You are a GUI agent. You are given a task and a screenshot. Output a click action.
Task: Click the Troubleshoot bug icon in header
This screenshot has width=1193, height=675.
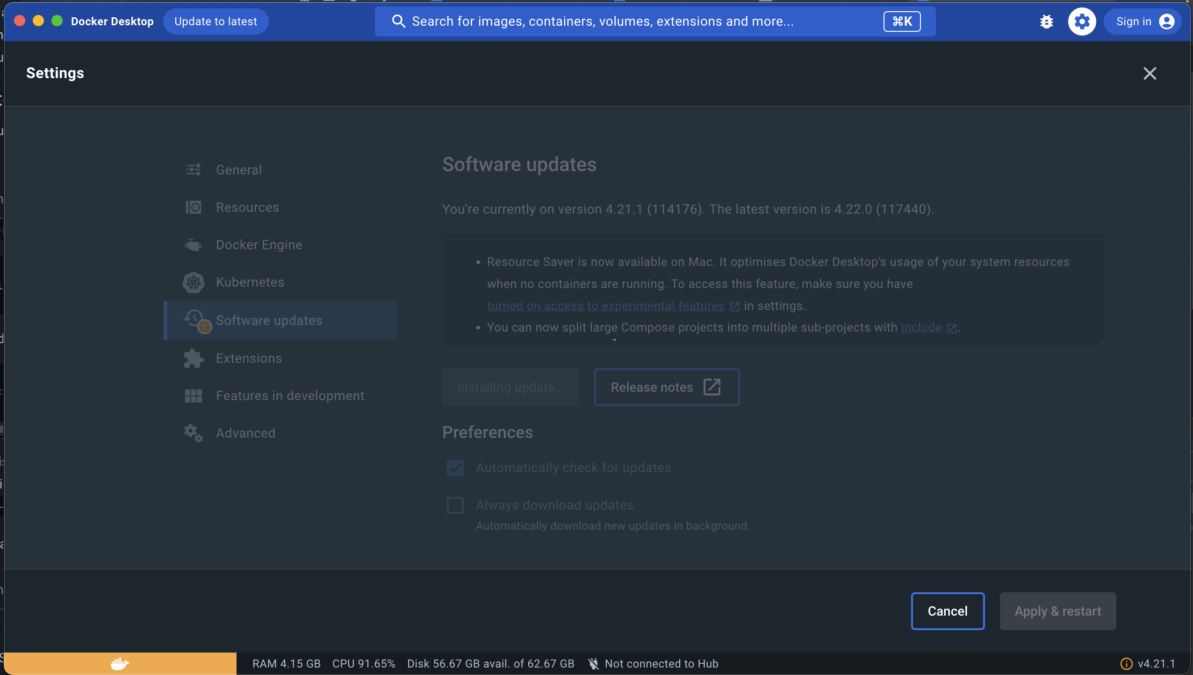1047,21
